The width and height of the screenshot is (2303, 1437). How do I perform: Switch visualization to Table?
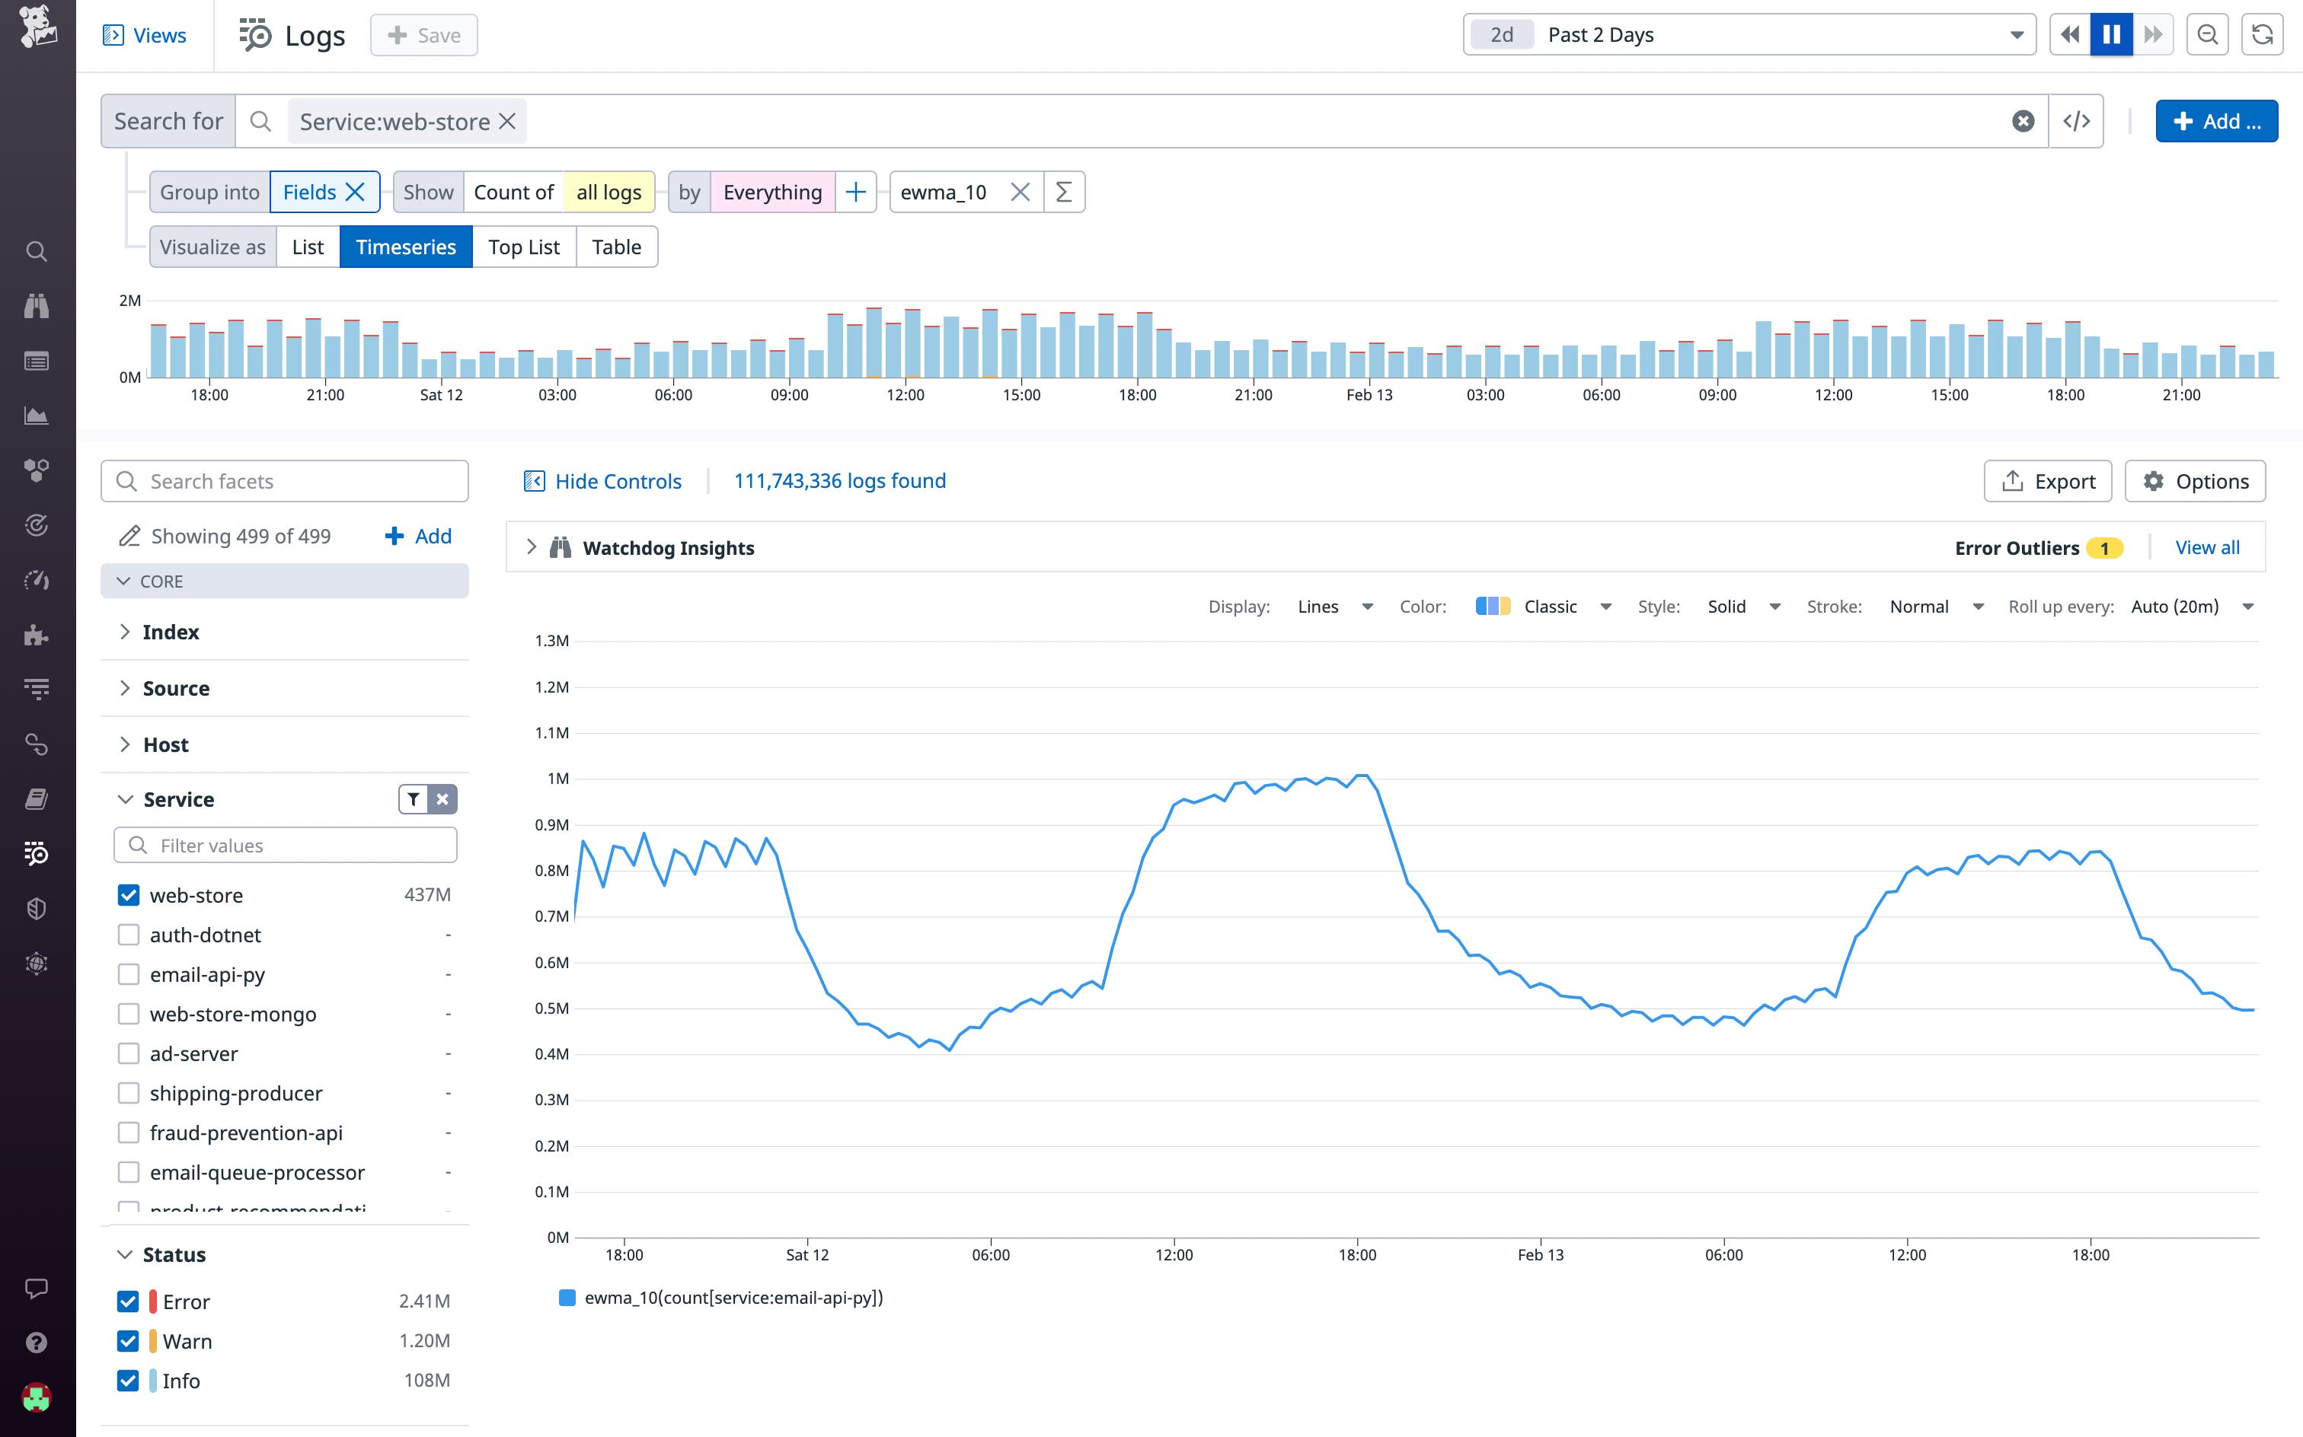click(616, 246)
